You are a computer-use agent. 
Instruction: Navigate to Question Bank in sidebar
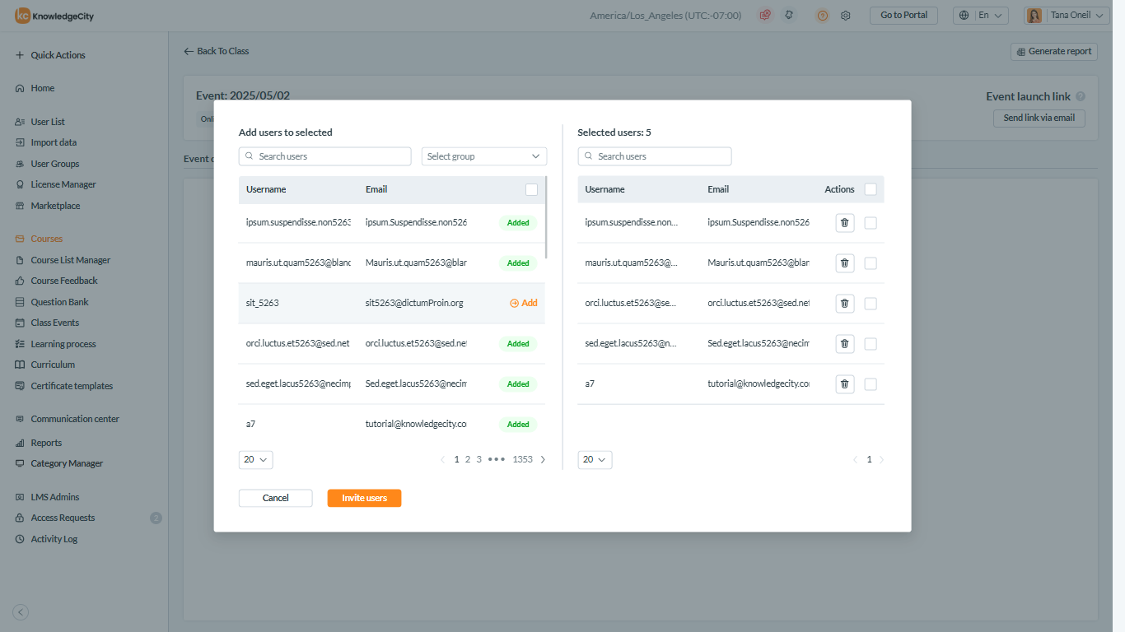pyautogui.click(x=59, y=302)
